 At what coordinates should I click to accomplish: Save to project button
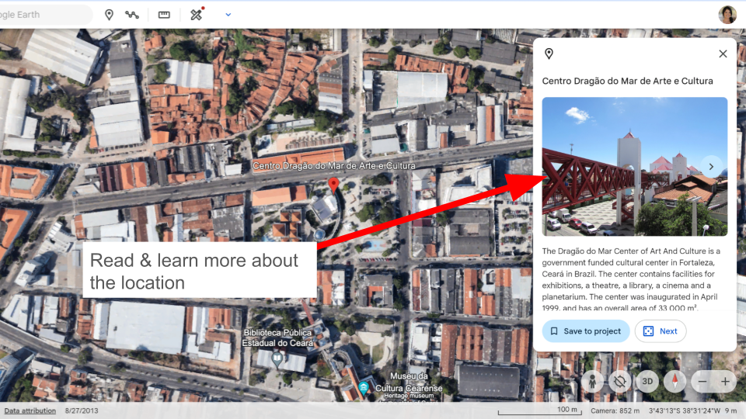[586, 331]
